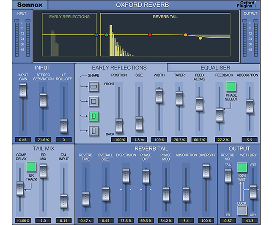The image size is (272, 225).
Task: Click the green EQ node on graph
Action: pyautogui.click(x=107, y=35)
